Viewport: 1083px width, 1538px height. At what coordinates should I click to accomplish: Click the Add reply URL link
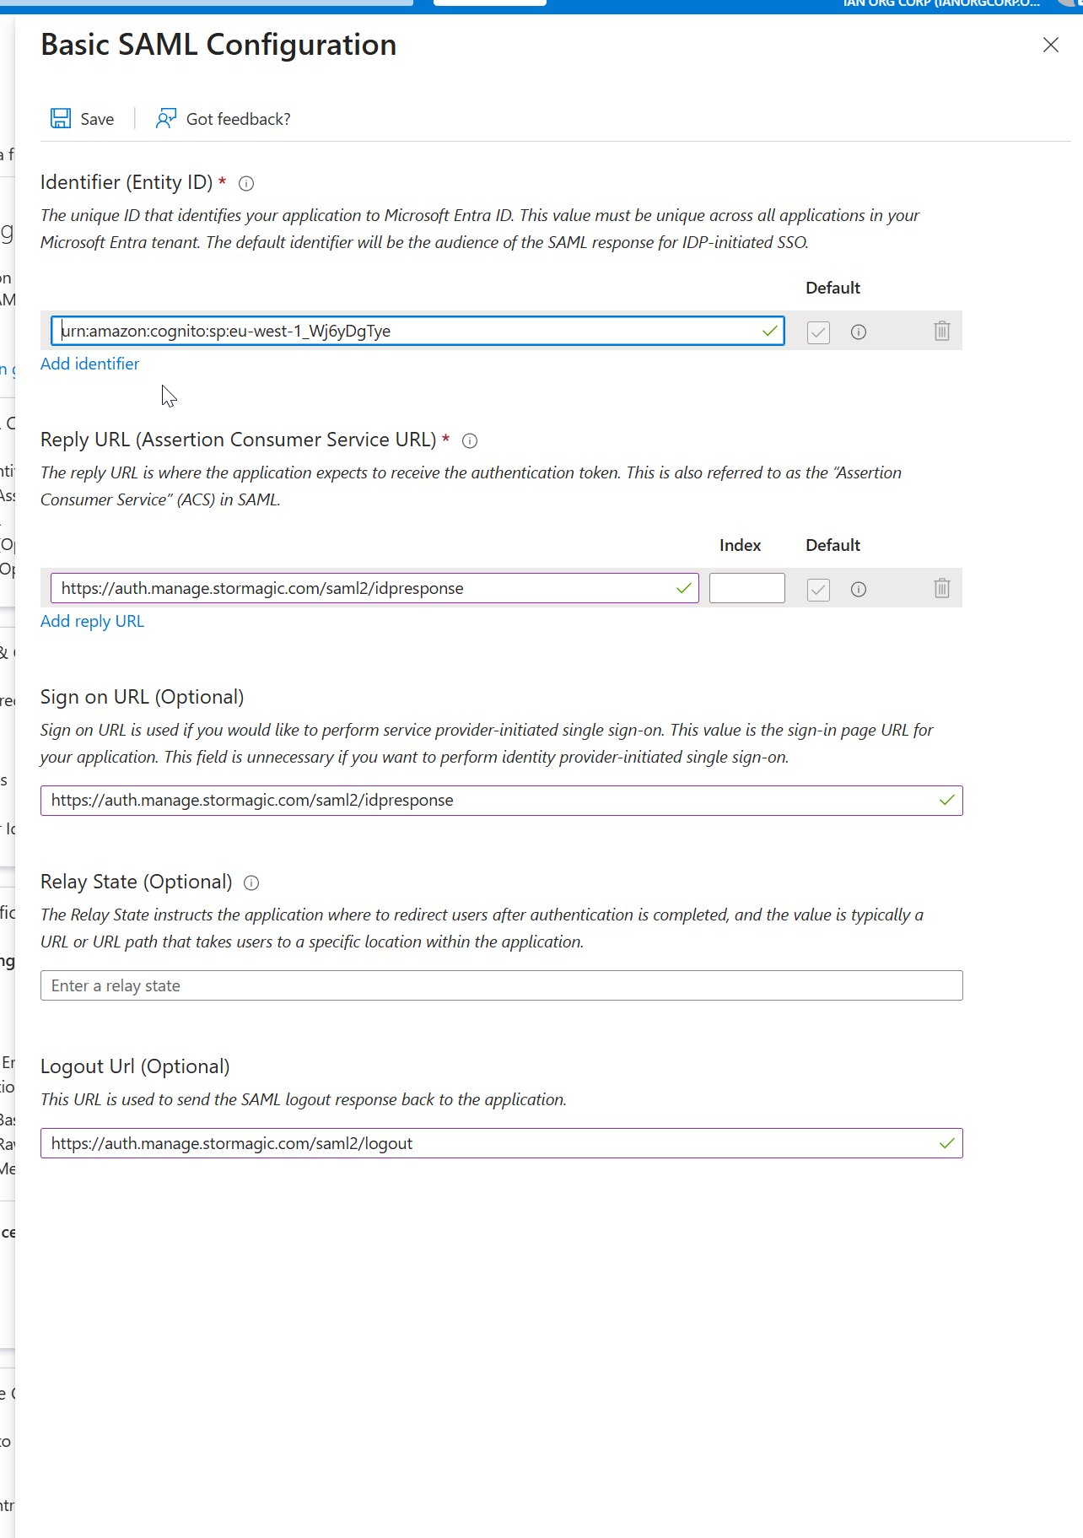[x=93, y=621]
